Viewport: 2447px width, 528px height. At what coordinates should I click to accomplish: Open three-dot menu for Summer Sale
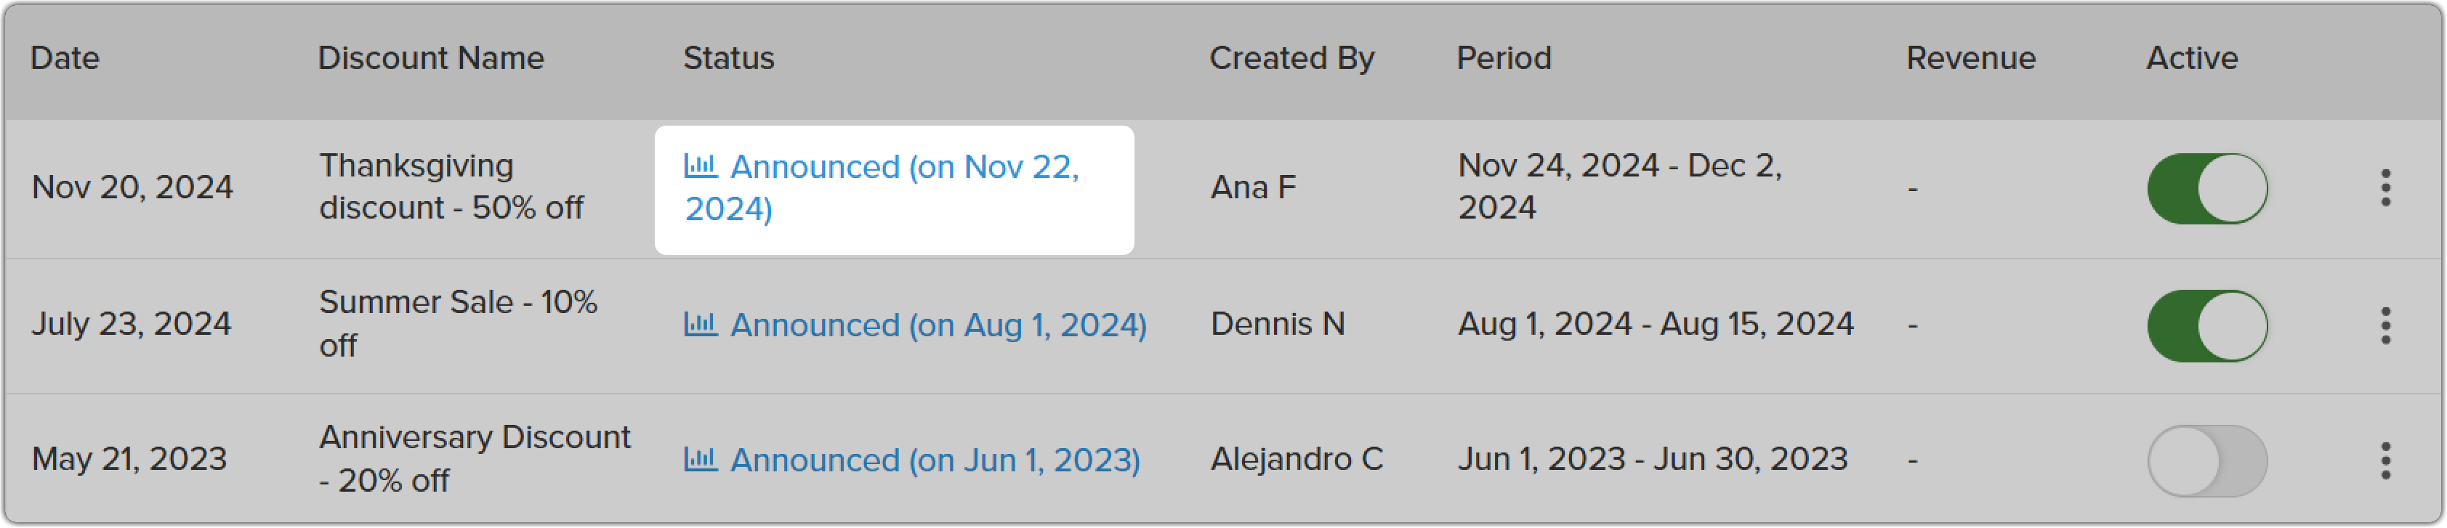tap(2384, 325)
